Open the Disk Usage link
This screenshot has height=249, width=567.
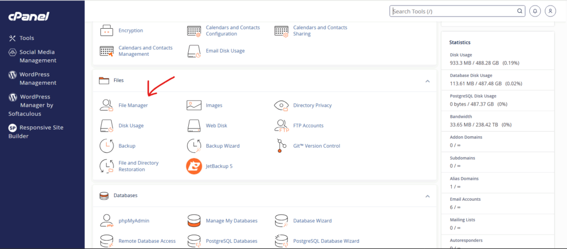point(131,126)
